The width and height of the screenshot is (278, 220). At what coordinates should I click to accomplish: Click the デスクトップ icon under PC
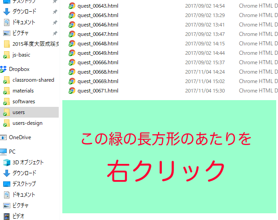pos(7,184)
